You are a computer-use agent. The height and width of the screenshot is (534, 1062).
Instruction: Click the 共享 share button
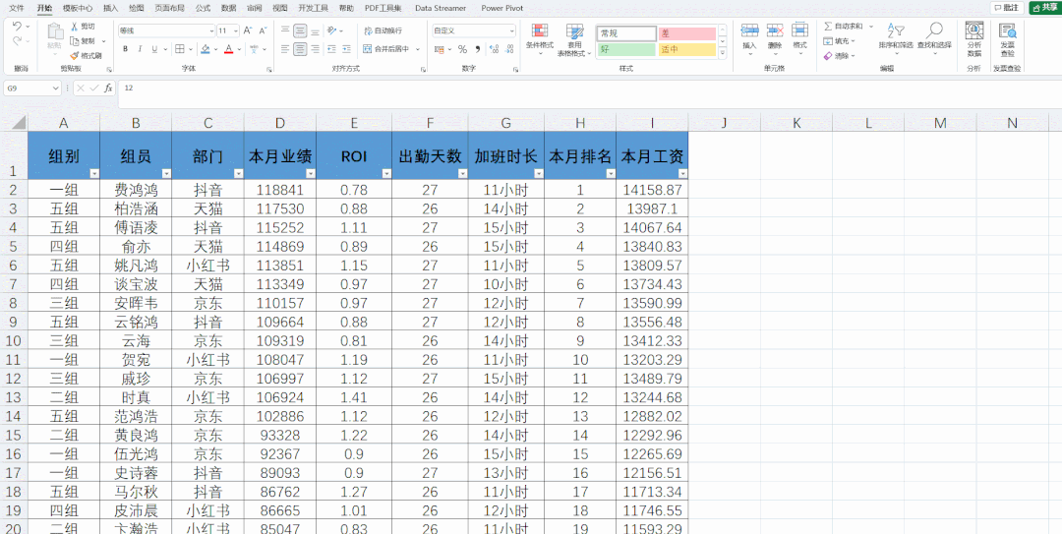tap(1044, 8)
